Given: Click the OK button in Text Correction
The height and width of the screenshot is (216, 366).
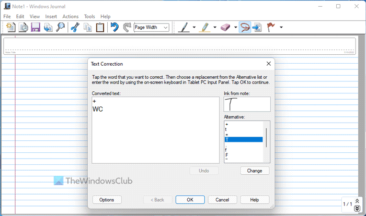Looking at the screenshot, I should [190, 200].
